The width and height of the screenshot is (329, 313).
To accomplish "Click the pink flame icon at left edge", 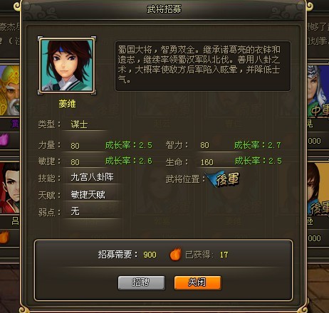I will pos(5,139).
